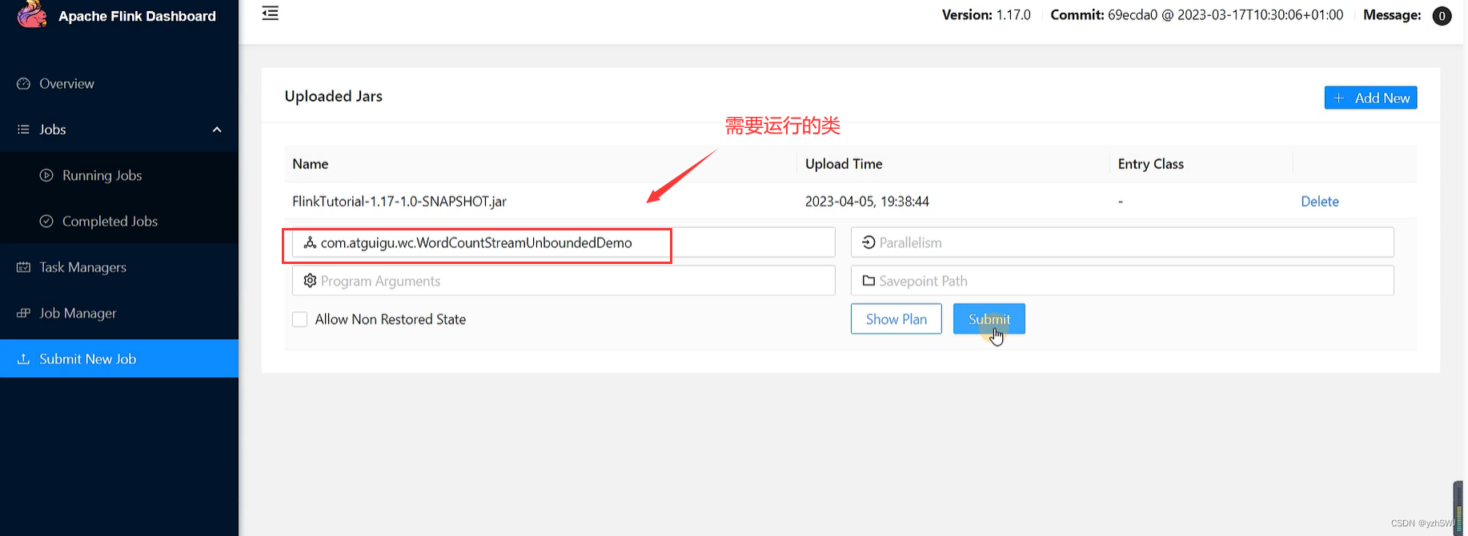1468x536 pixels.
Task: Delete the FlinkTutorial jar
Action: click(x=1320, y=202)
